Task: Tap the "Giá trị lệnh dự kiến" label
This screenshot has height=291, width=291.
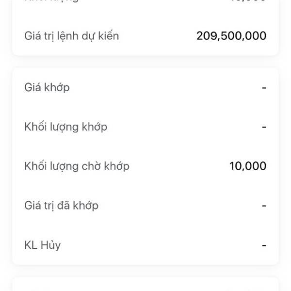Action: 71,36
